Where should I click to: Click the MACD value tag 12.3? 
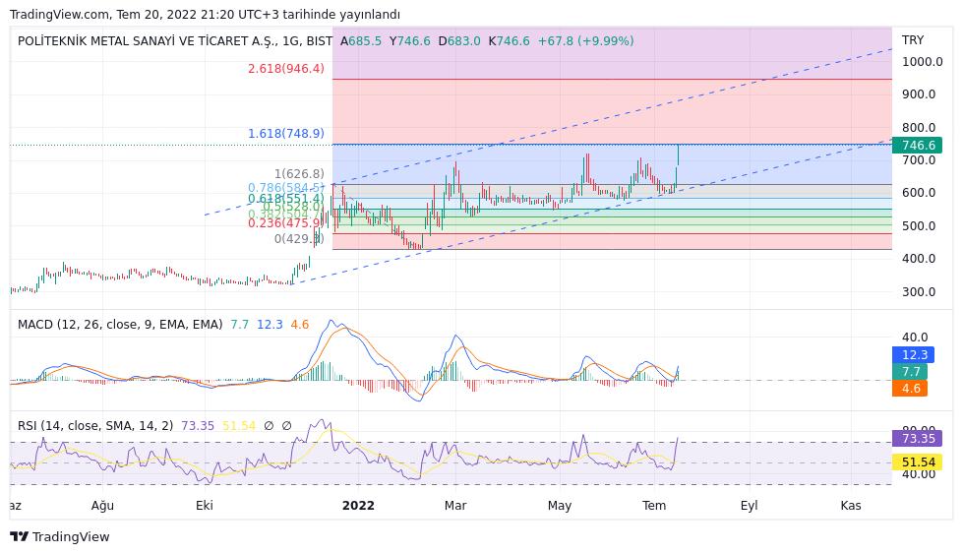pyautogui.click(x=913, y=355)
